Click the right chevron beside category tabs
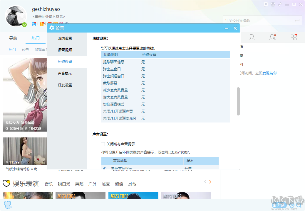305x211 pixels. coord(210,182)
